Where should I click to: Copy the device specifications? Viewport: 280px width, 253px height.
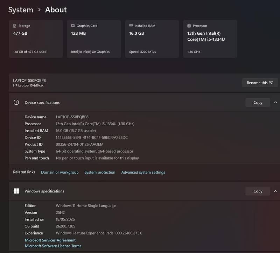258,103
